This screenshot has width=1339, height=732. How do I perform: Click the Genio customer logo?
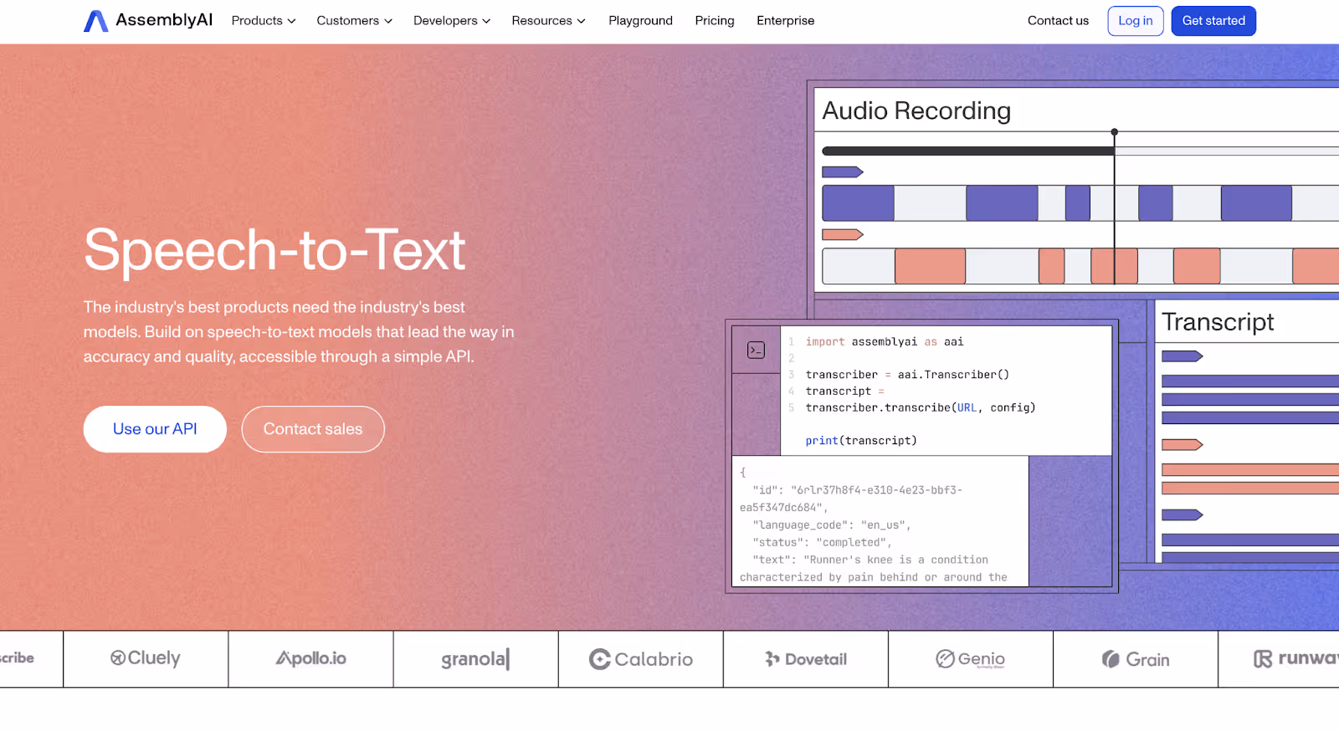click(971, 659)
